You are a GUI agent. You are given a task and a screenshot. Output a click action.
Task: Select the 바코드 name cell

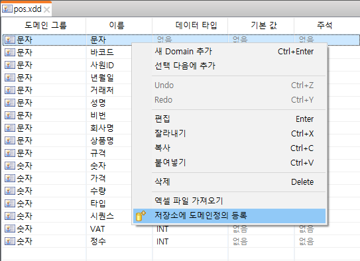coord(102,52)
